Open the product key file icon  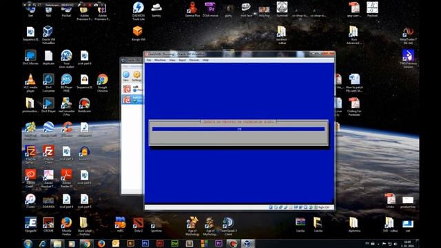point(408,202)
